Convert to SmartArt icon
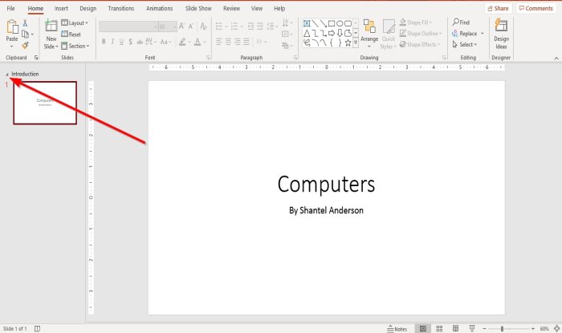The image size is (562, 333). (287, 46)
